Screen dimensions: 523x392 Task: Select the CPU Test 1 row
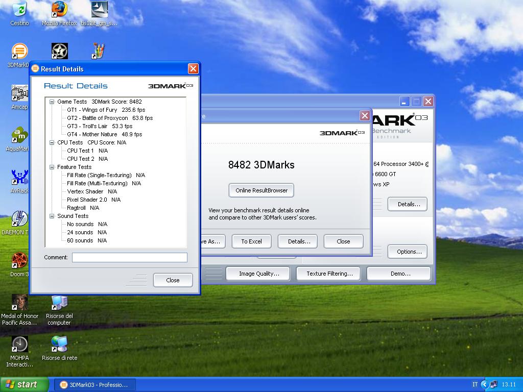click(87, 151)
